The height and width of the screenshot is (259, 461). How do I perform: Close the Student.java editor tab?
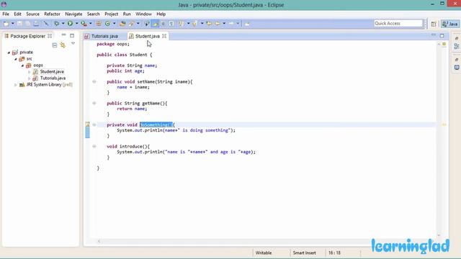click(x=164, y=36)
